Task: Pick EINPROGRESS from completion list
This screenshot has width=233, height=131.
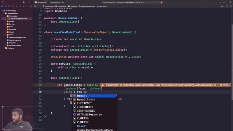Action: (94, 111)
